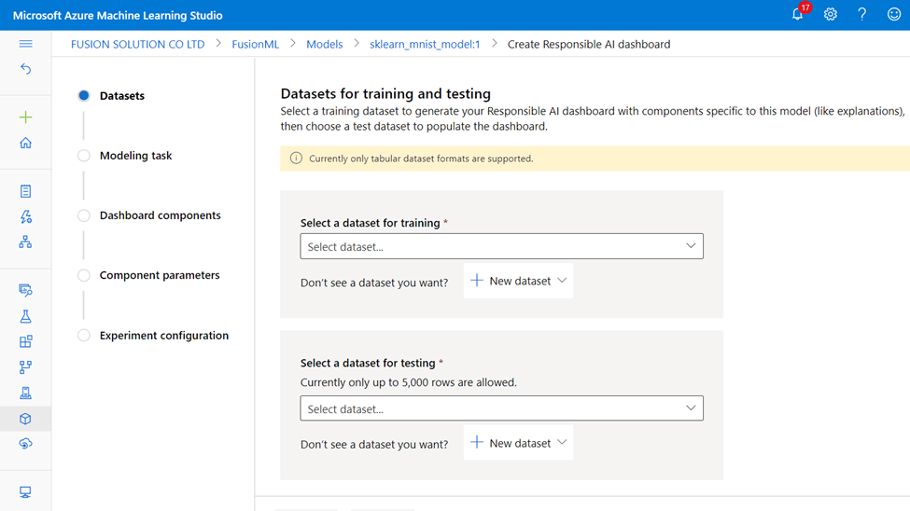Click the green plus create icon
The width and height of the screenshot is (910, 511).
click(25, 117)
